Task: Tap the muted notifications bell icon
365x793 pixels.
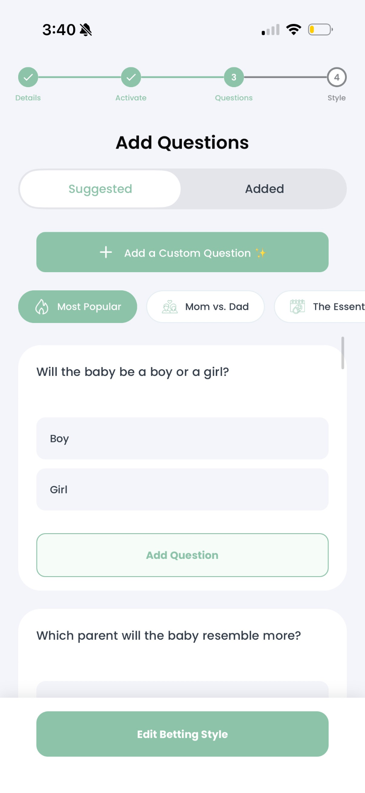Action: pyautogui.click(x=86, y=29)
